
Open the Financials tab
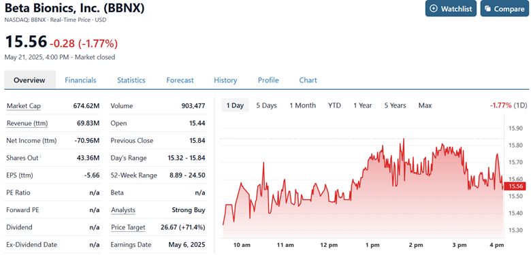pyautogui.click(x=80, y=80)
